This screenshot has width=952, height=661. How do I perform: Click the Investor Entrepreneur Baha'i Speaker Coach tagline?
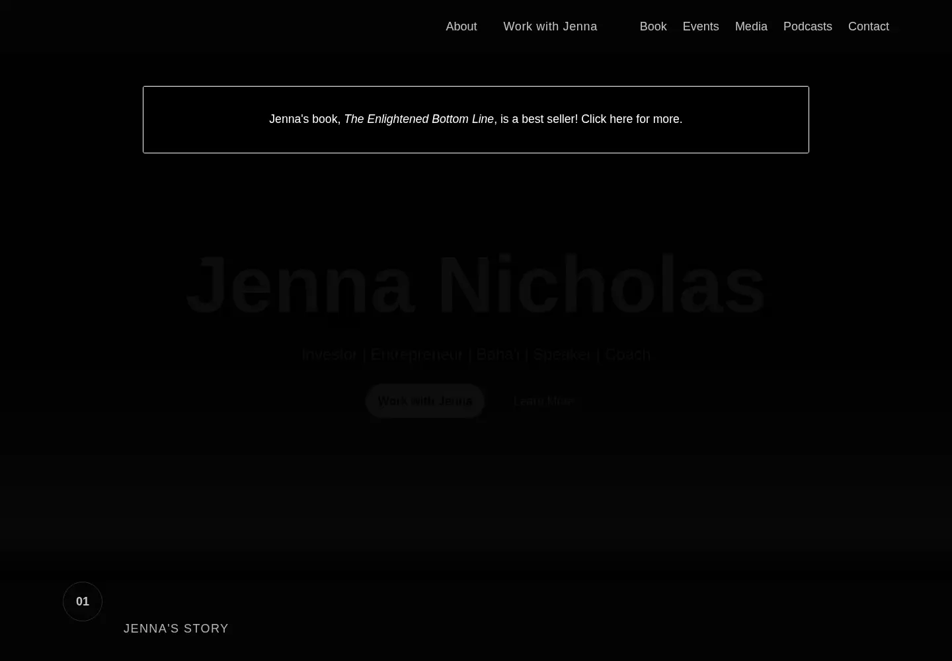click(476, 354)
